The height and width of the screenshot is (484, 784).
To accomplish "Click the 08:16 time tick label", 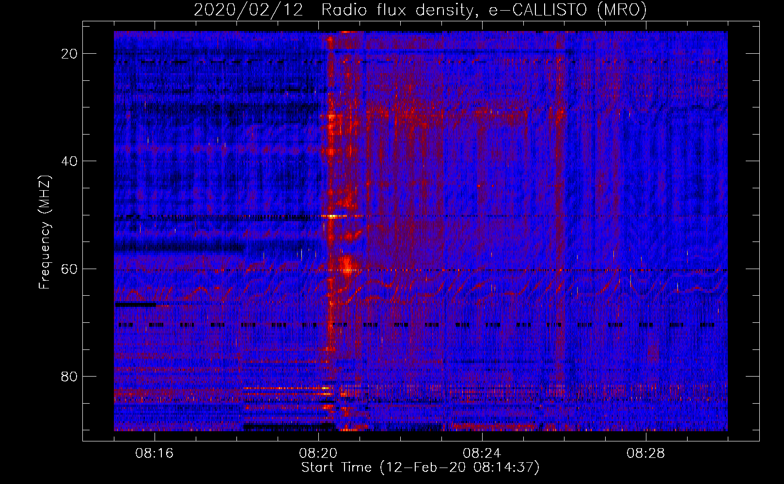I will [155, 454].
